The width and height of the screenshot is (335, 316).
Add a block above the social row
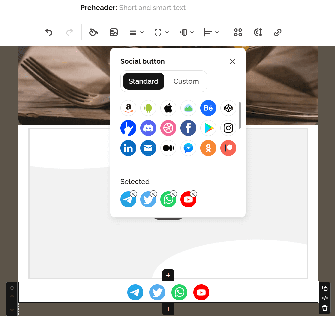tap(168, 275)
